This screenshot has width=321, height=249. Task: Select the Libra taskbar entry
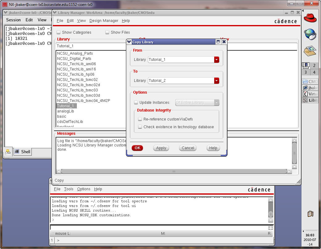(x=310, y=100)
